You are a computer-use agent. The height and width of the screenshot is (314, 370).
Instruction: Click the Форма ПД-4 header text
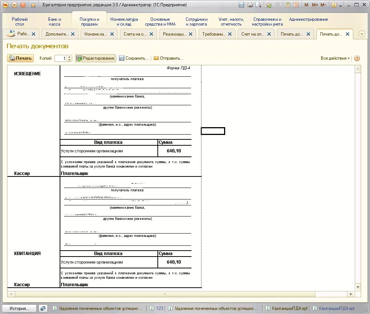(x=179, y=68)
